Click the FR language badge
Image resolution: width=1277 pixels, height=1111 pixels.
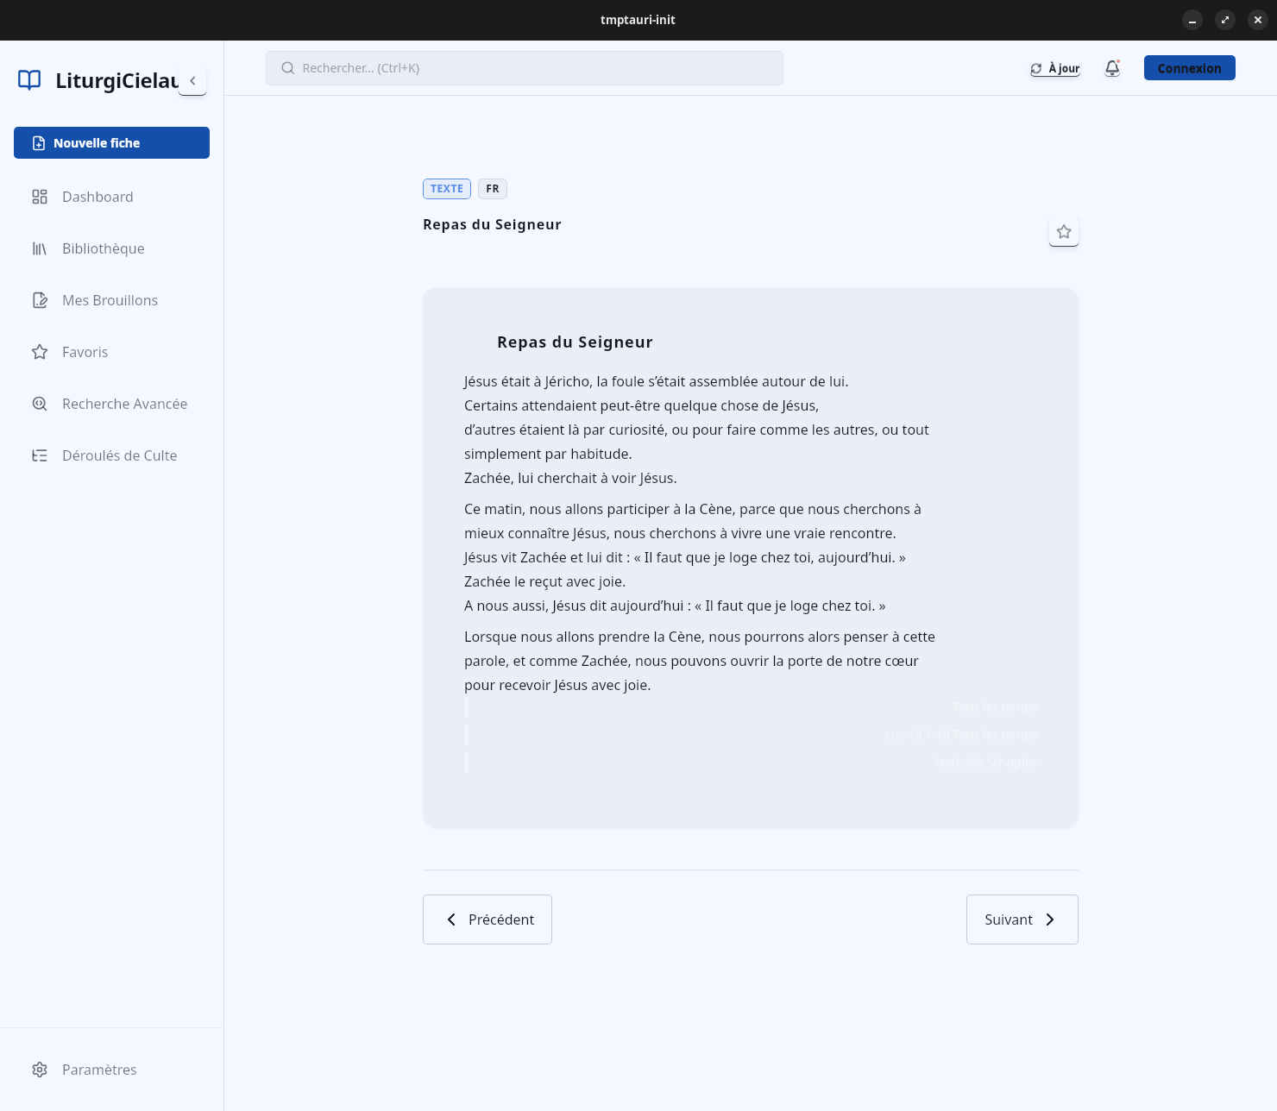point(492,189)
